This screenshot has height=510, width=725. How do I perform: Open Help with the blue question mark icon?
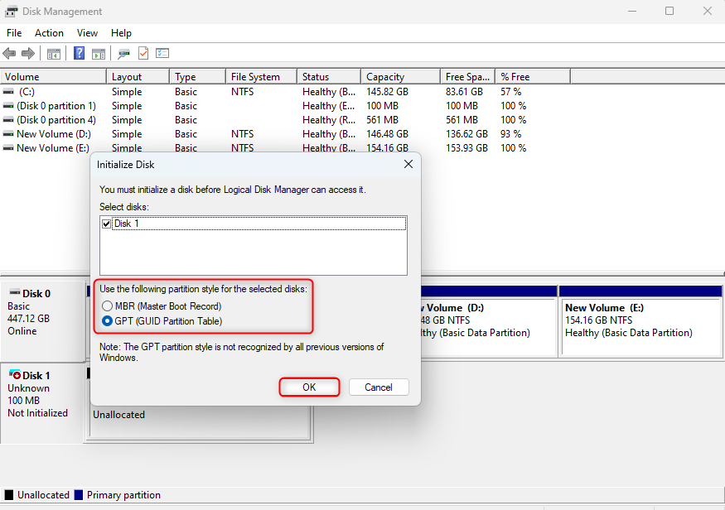79,53
